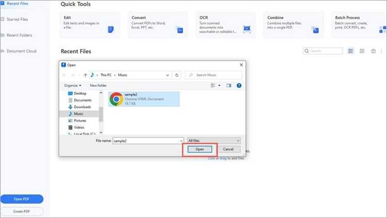Viewport: 387px width, 218px height.
Task: Toggle the preview pane icon
Action: 229,86
